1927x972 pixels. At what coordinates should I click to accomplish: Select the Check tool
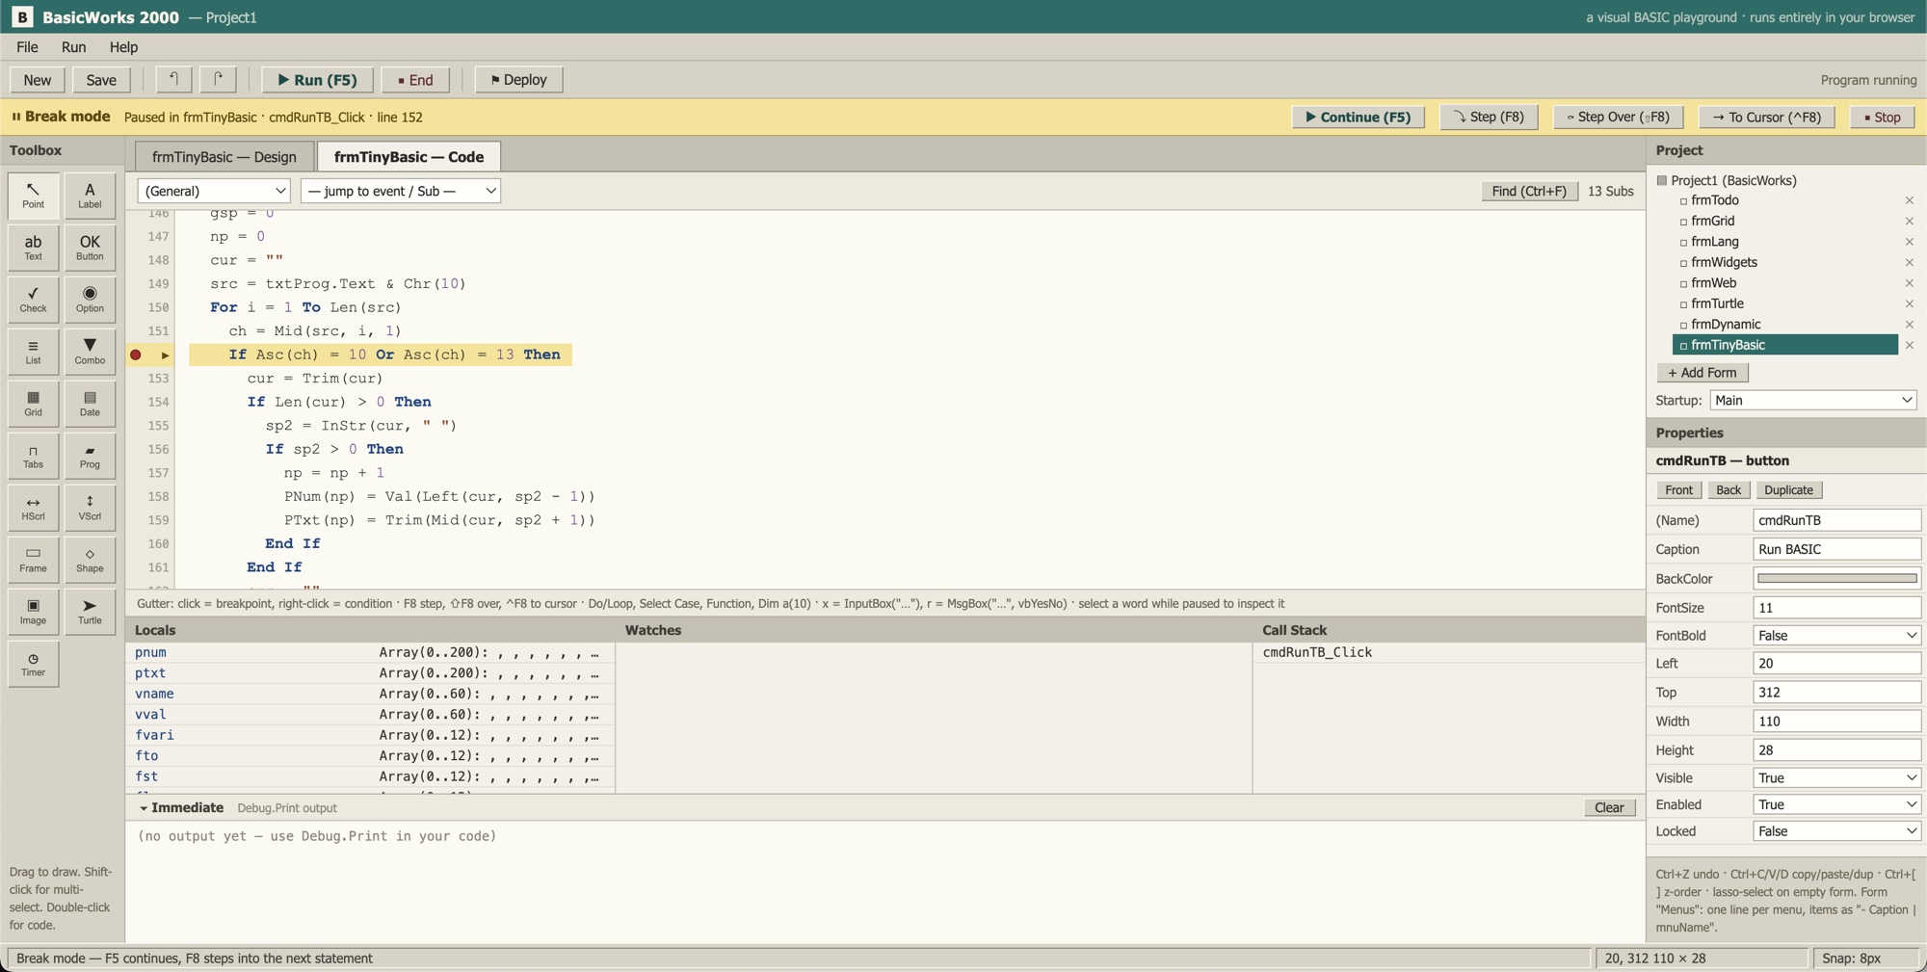tap(33, 300)
